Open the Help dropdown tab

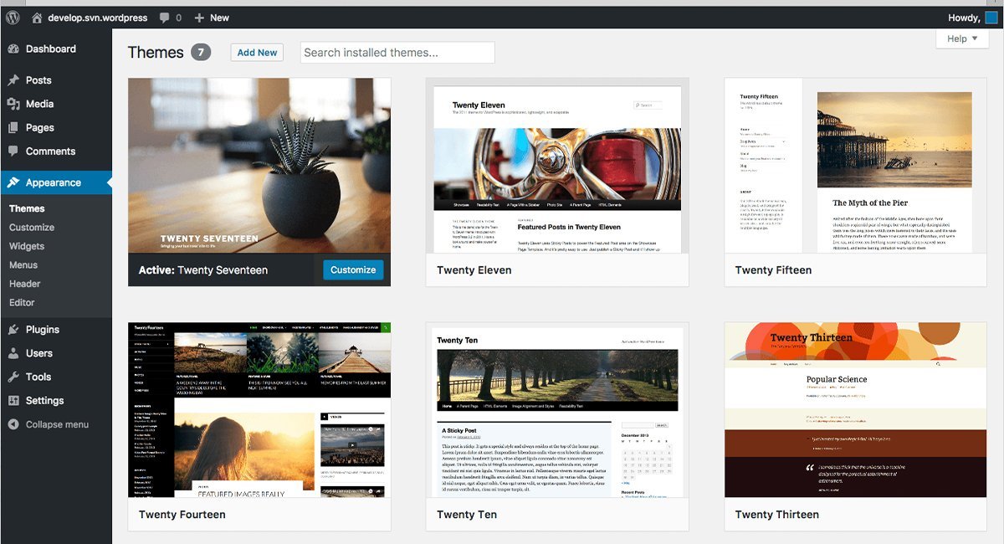pos(962,38)
